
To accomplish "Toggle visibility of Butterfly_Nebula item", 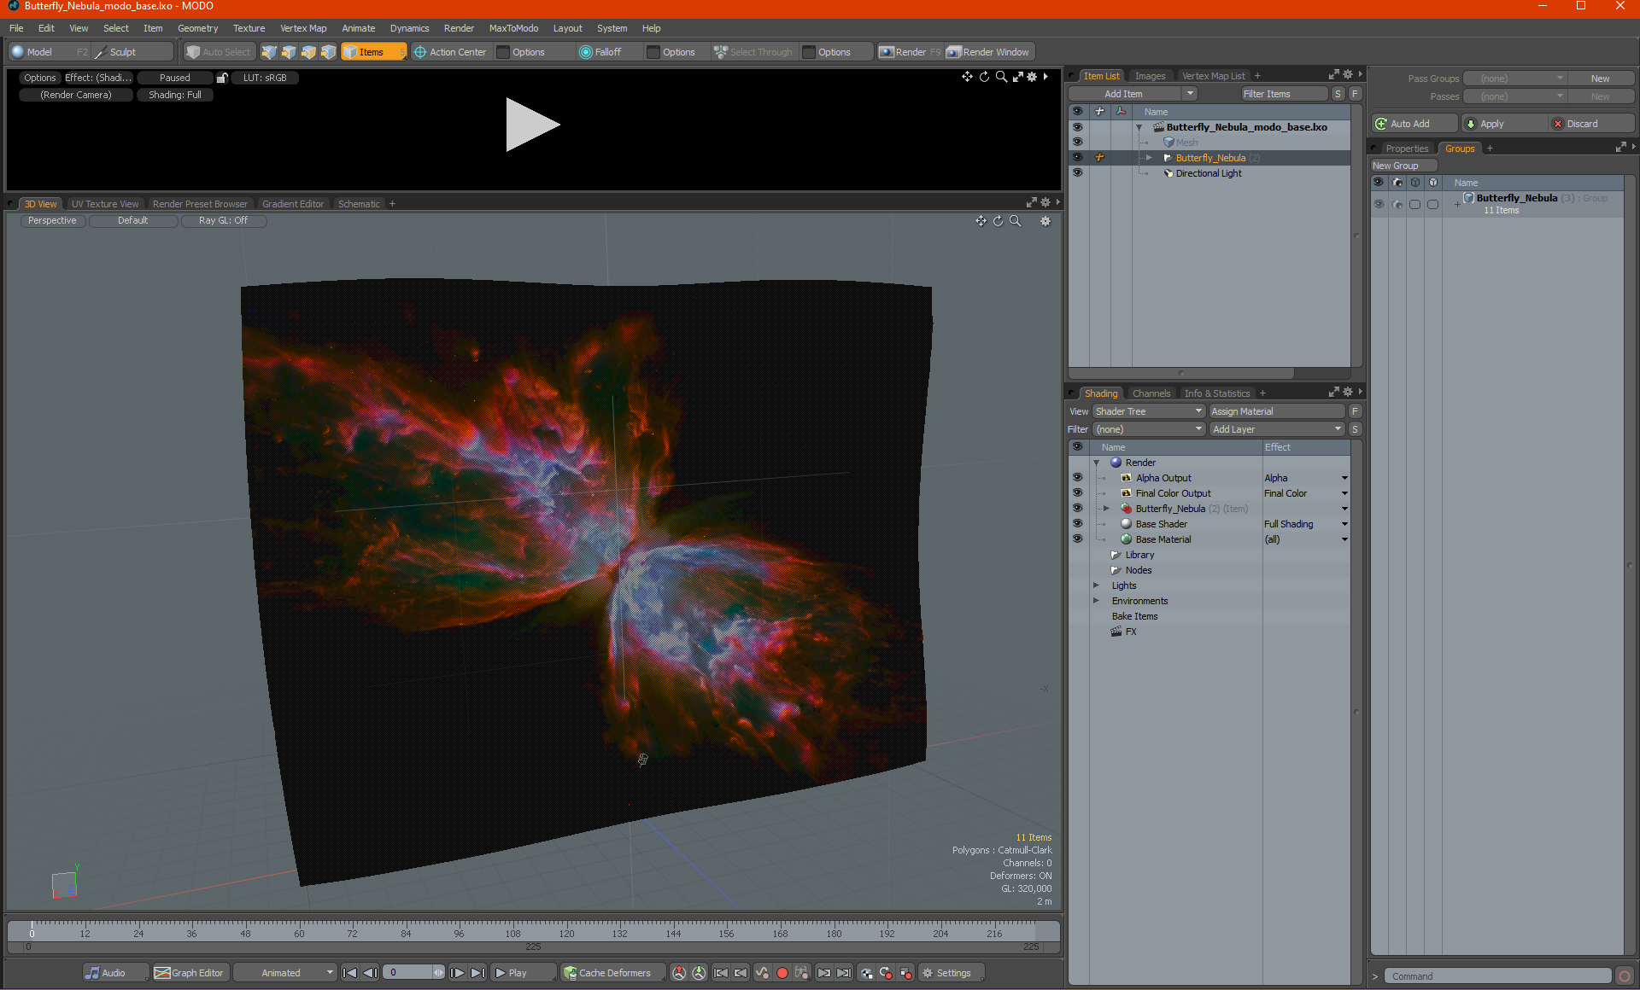I will coord(1077,158).
